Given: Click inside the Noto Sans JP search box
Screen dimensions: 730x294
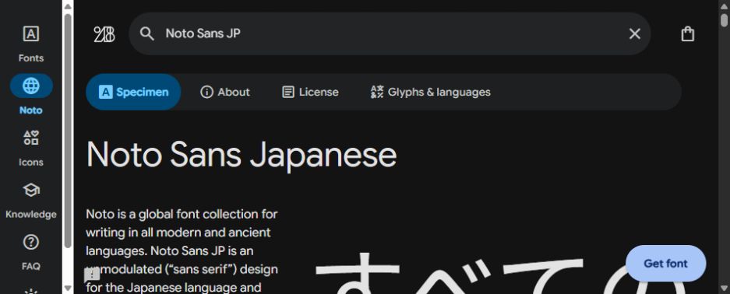Looking at the screenshot, I should click(390, 33).
